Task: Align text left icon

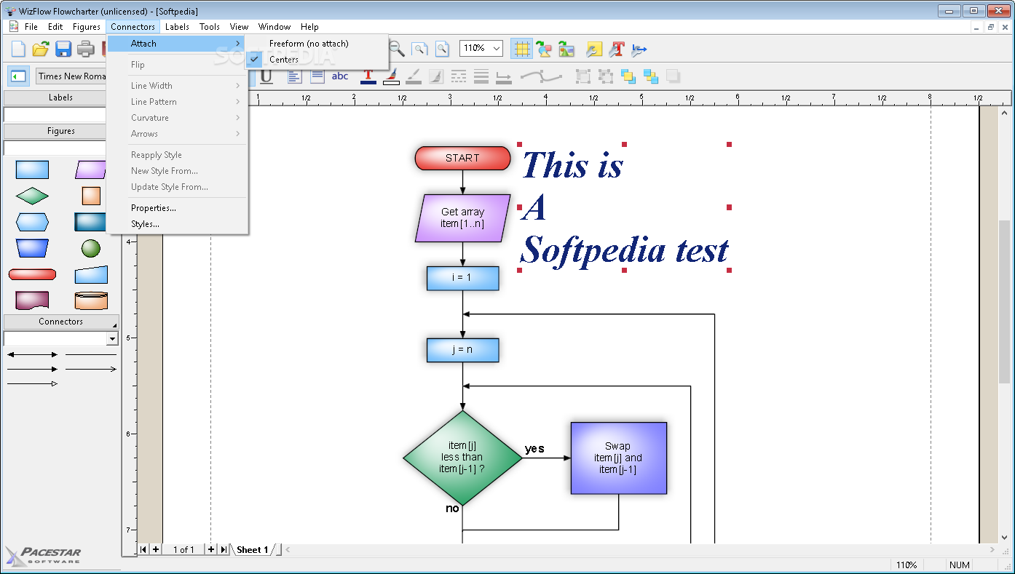Action: tap(294, 76)
